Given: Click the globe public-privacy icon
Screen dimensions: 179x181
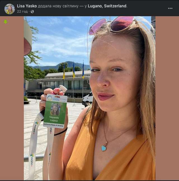Looking at the screenshot, I should click(32, 11).
